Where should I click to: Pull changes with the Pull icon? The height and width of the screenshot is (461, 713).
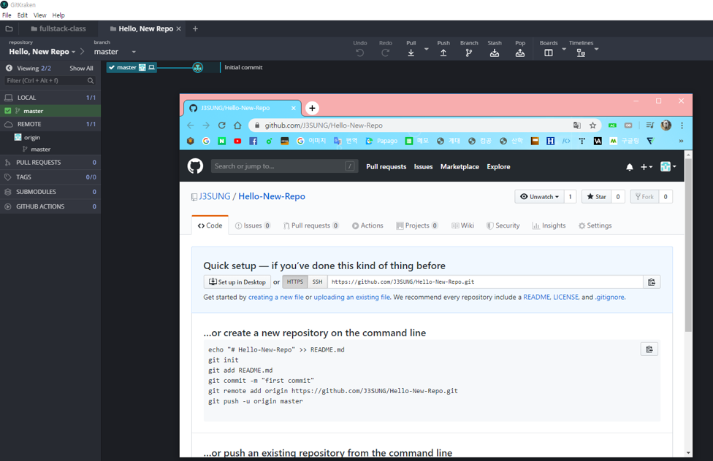coord(411,53)
